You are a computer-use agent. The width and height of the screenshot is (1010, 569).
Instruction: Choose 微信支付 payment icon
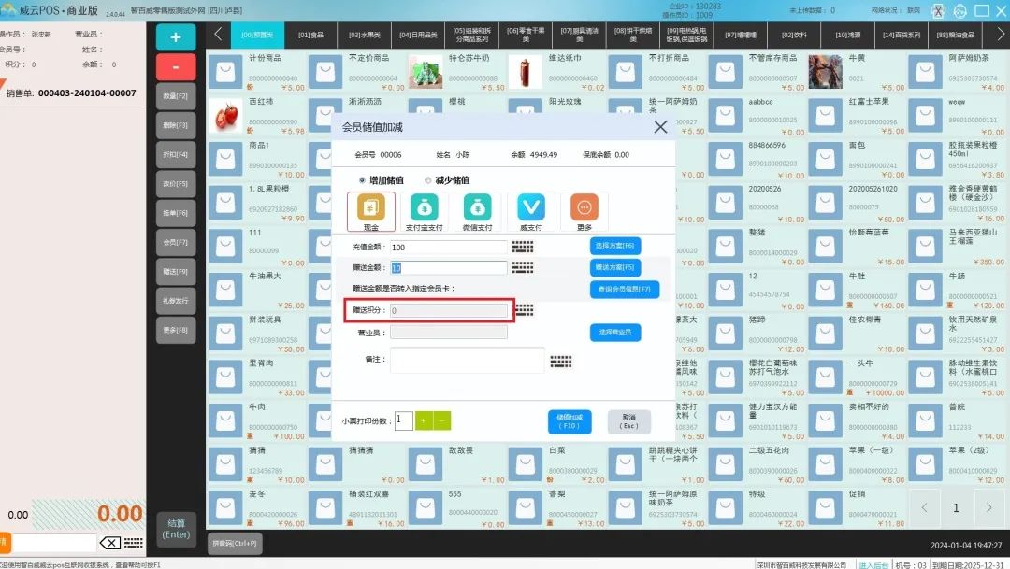[477, 211]
